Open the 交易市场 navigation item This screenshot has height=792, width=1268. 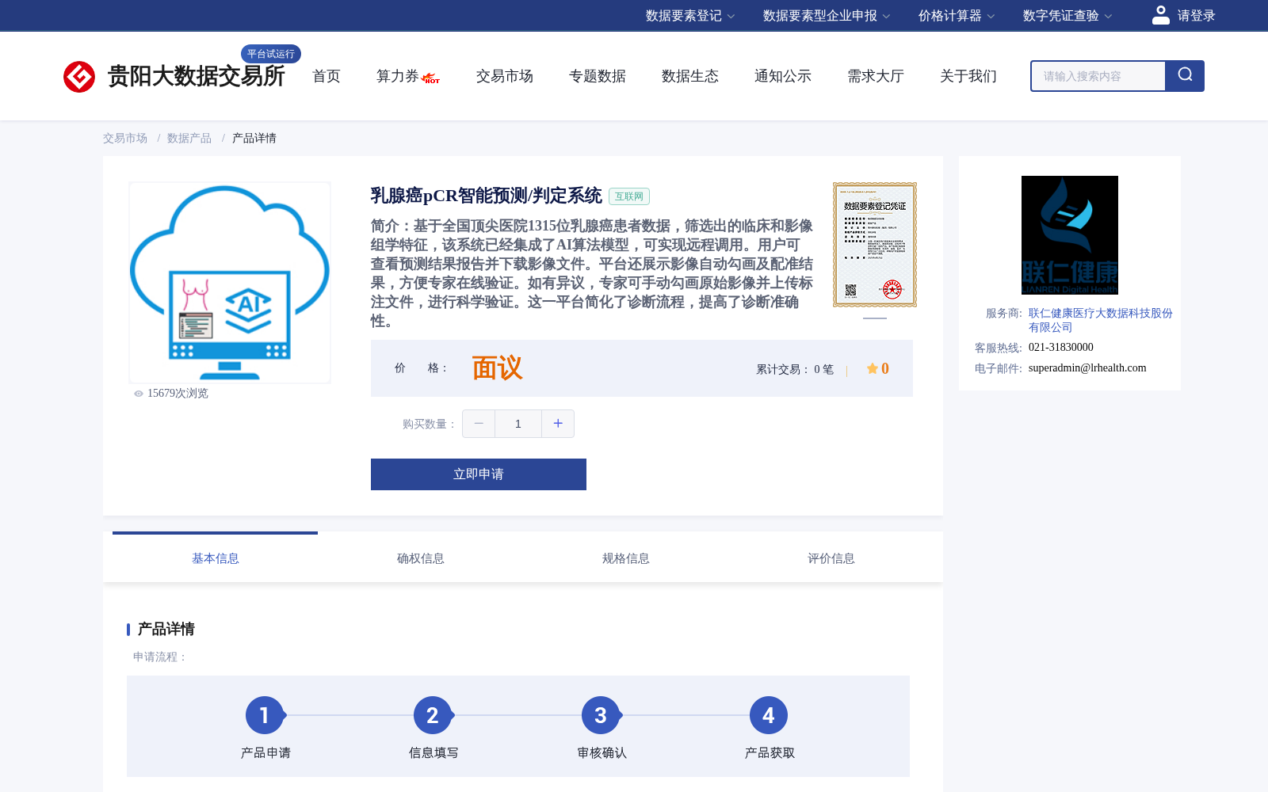click(505, 76)
